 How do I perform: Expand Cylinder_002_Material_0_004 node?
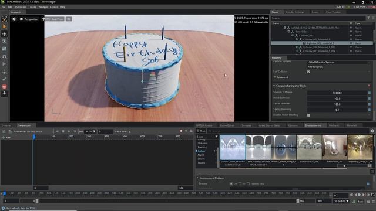coord(296,51)
